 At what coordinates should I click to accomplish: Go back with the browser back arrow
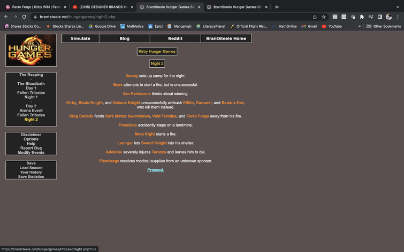point(6,17)
